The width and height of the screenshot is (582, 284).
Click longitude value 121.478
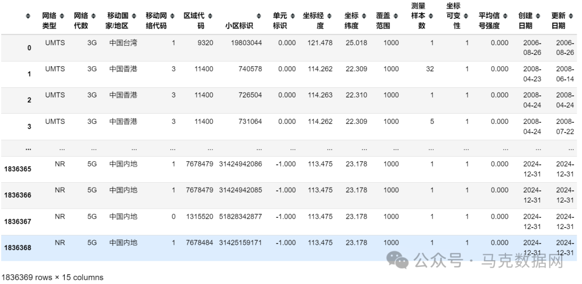point(320,43)
